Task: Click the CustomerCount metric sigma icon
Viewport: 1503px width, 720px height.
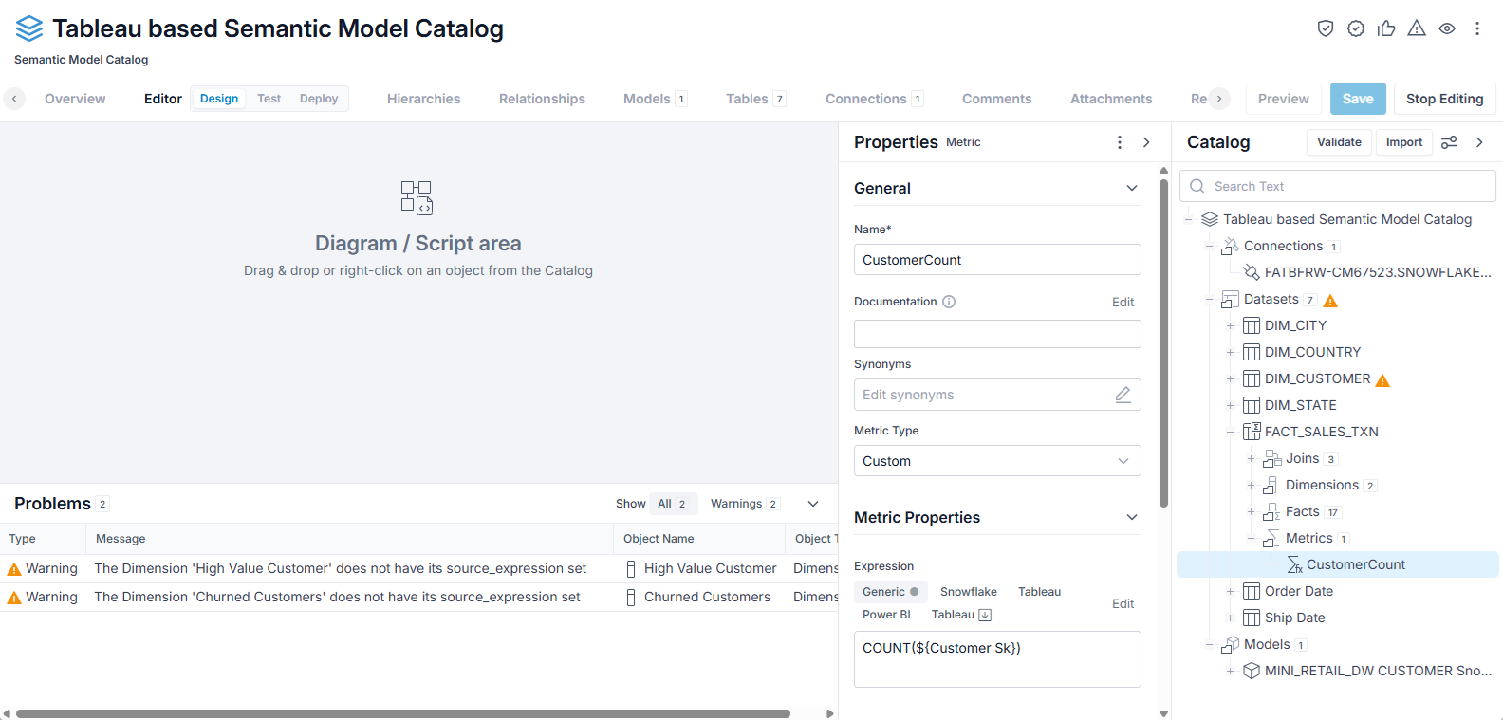Action: point(1294,564)
